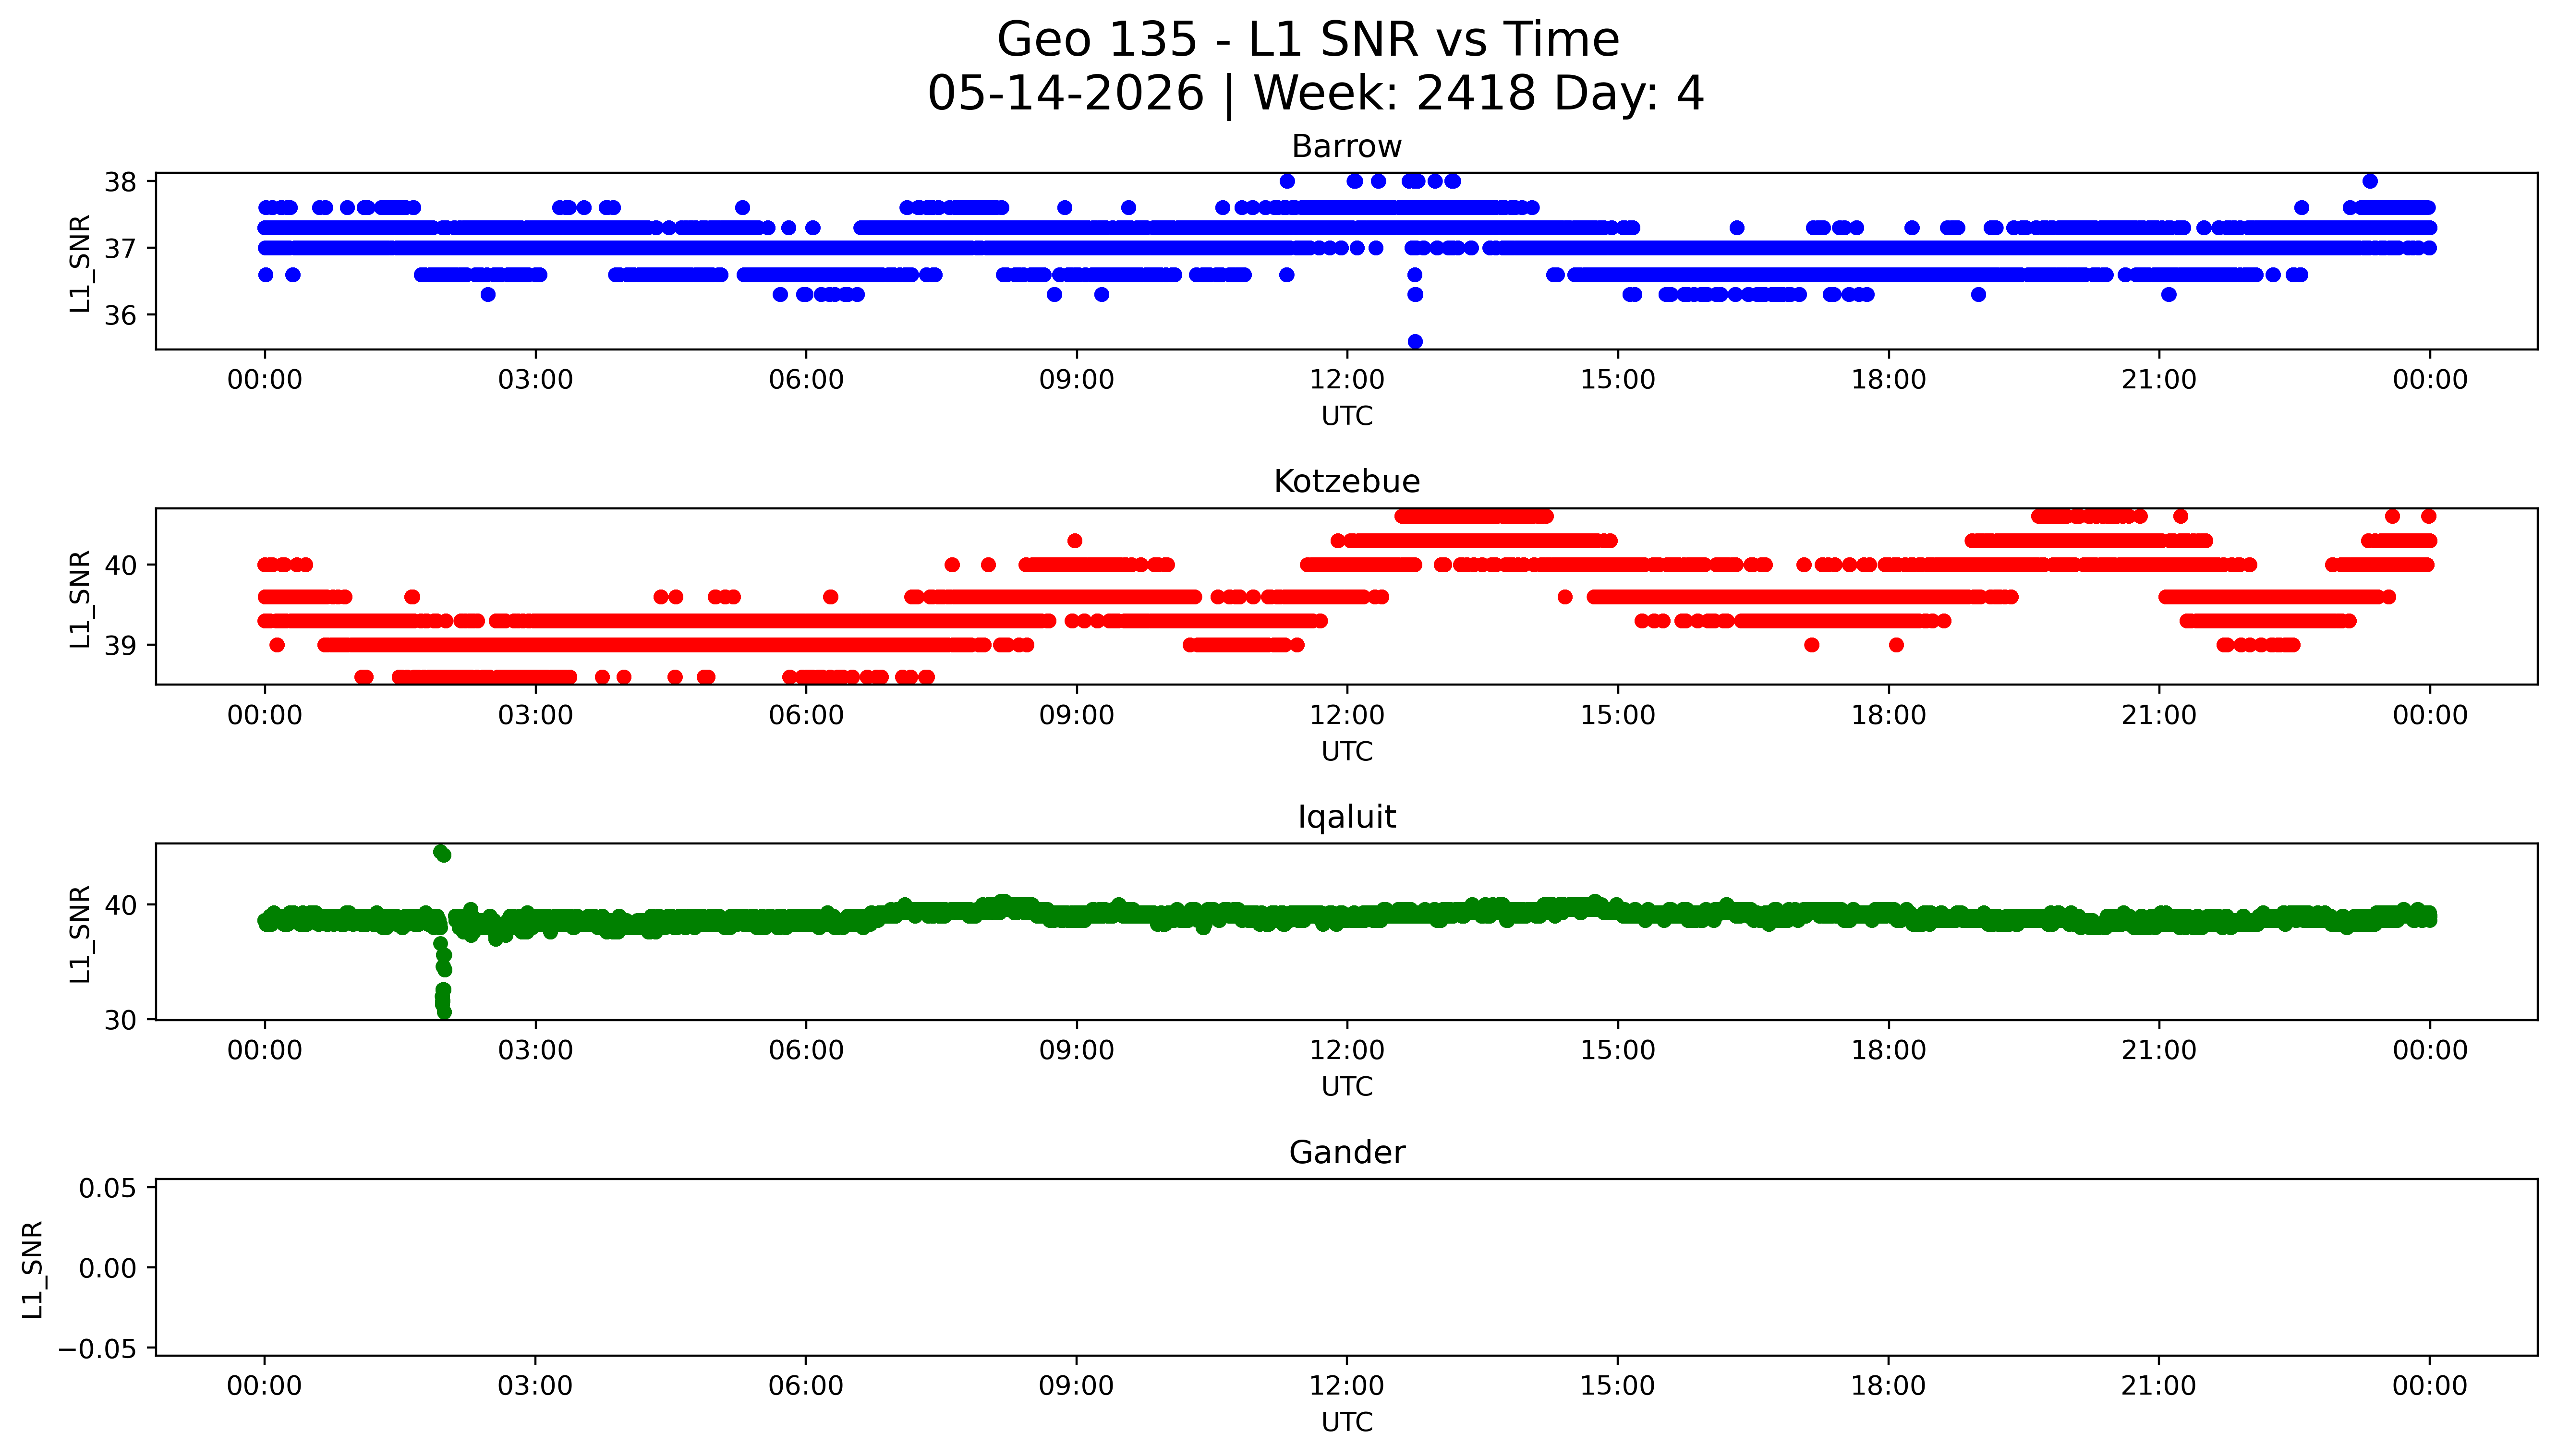Click the UTC axis label under Gander plot

[1346, 1422]
